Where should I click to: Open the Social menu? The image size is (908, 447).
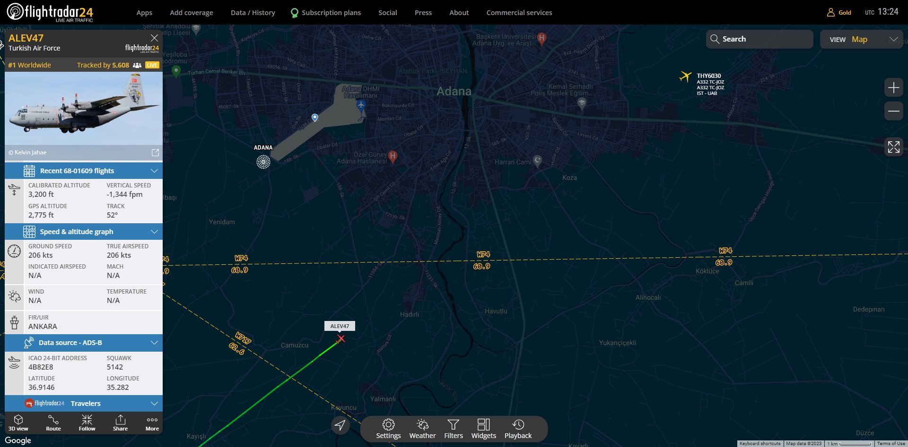click(388, 13)
